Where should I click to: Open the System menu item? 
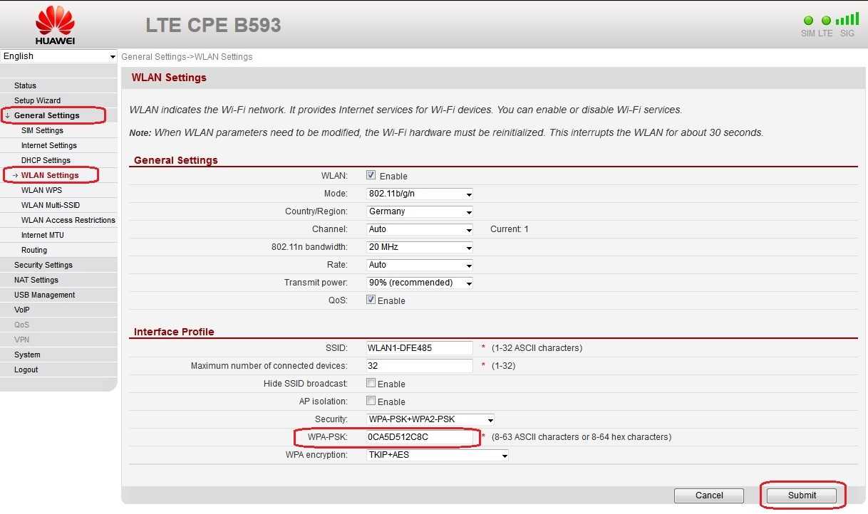coord(27,355)
